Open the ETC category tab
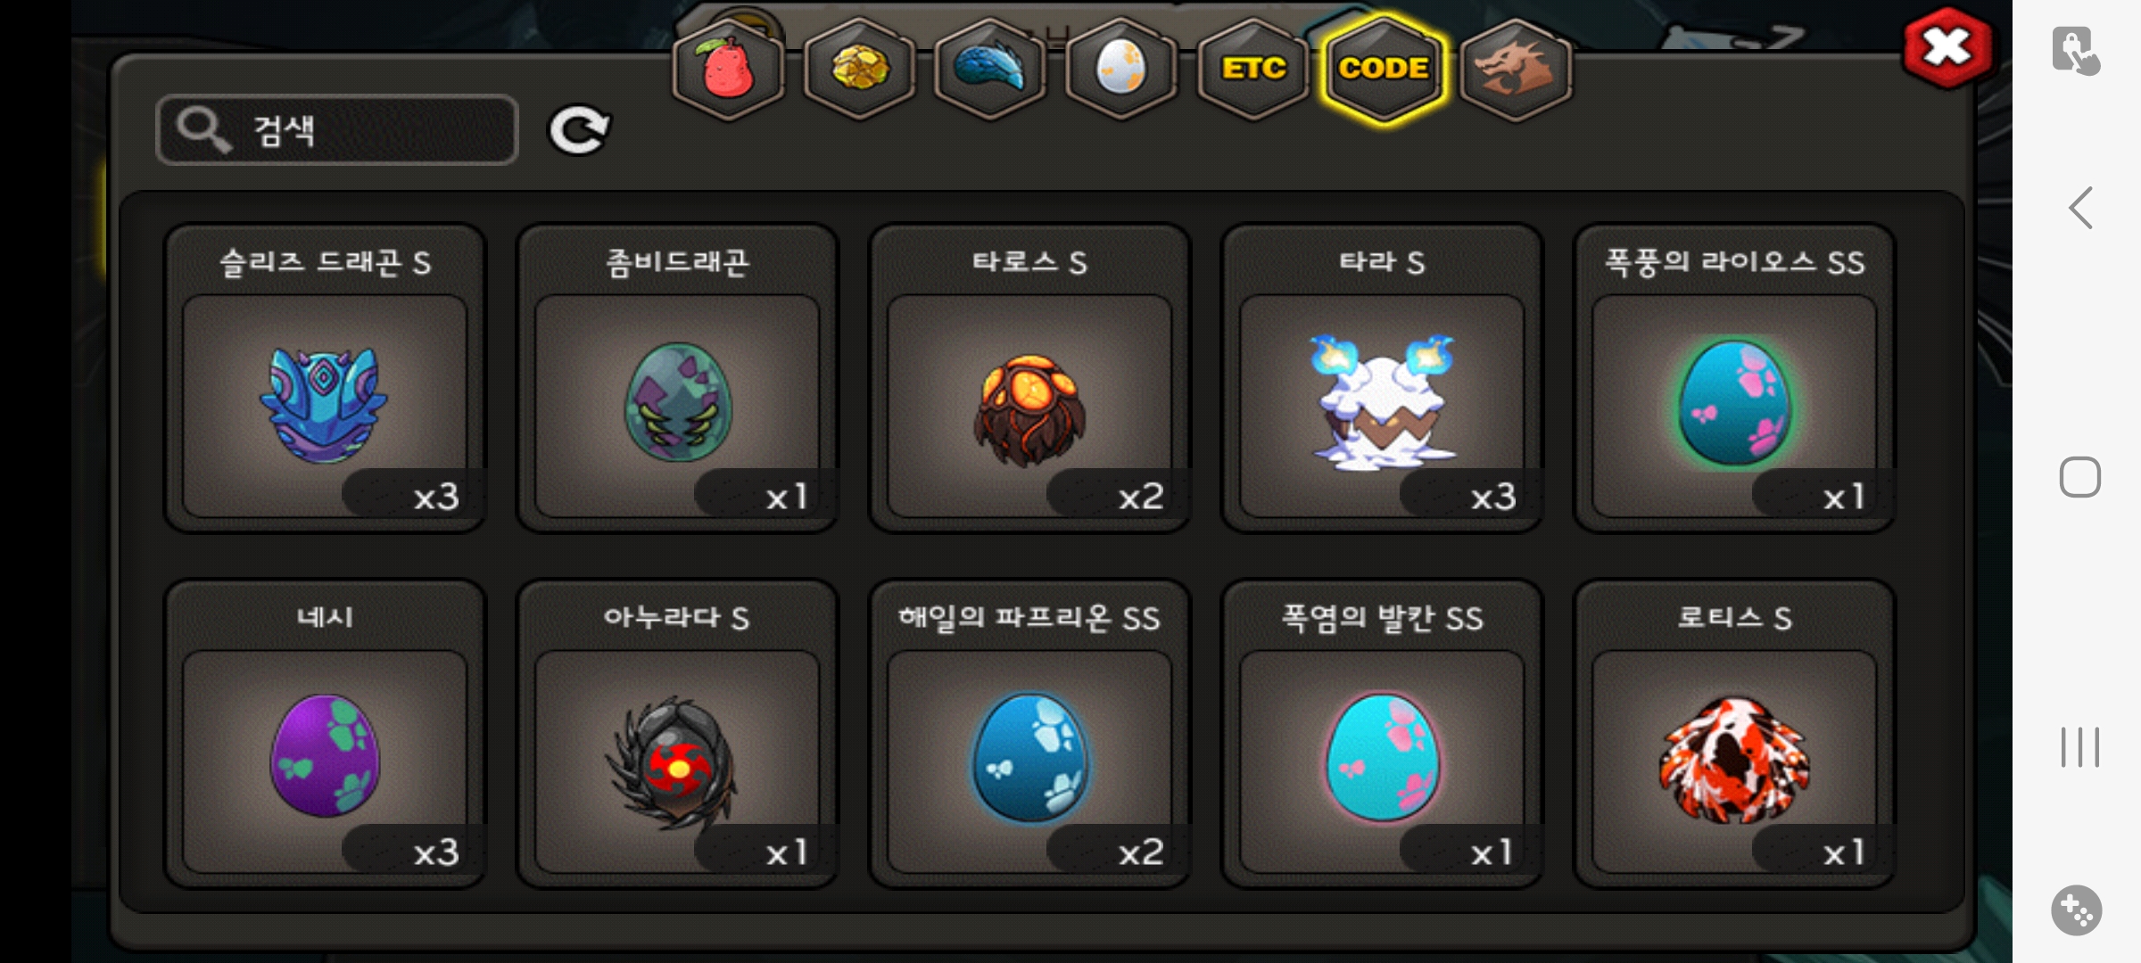The height and width of the screenshot is (963, 2141). click(x=1253, y=69)
